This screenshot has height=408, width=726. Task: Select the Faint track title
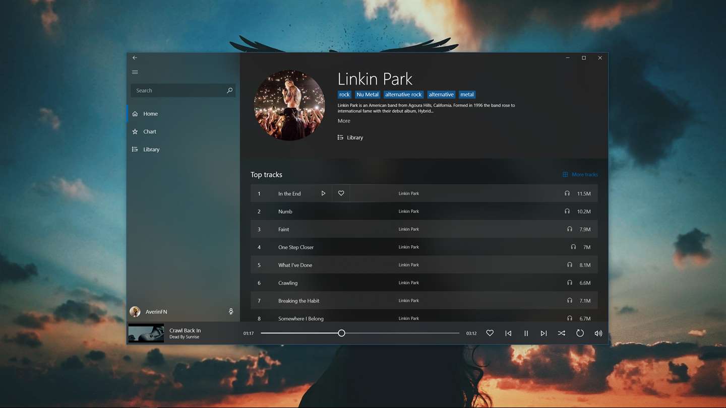(x=284, y=229)
